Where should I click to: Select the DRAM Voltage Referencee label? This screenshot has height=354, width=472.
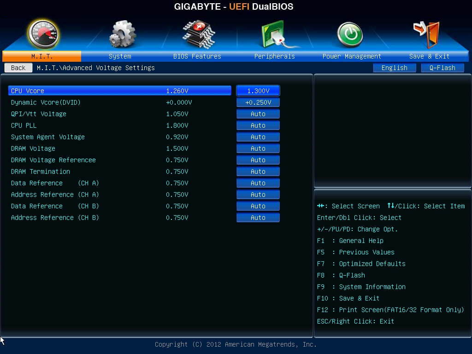point(53,160)
